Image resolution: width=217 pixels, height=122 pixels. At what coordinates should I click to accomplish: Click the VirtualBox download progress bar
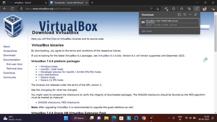click(171, 23)
